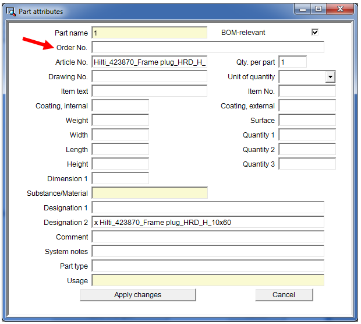Click the Qty. per part field
This screenshot has height=324, width=361.
[293, 62]
